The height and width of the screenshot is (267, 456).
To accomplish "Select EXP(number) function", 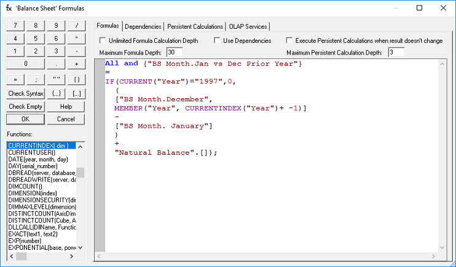I will click(42, 241).
